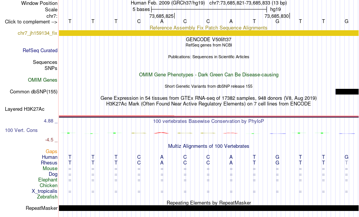Click the 100 Vert. Cons label

pos(21,130)
